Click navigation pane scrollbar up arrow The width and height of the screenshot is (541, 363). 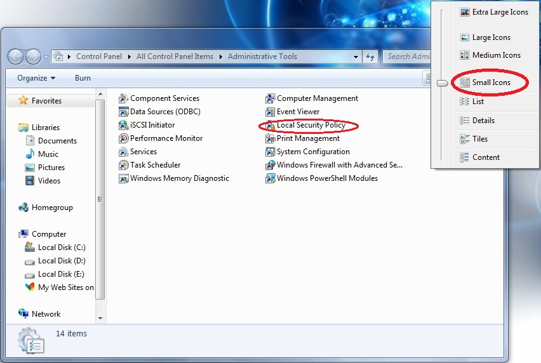coord(100,94)
